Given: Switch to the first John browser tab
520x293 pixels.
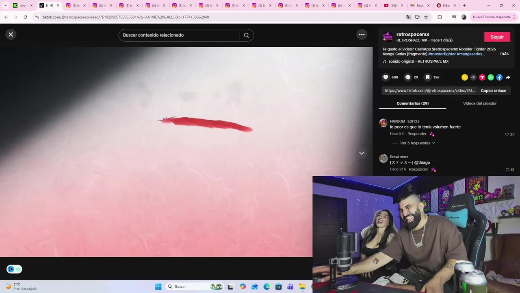Looking at the screenshot, I should [23, 6].
